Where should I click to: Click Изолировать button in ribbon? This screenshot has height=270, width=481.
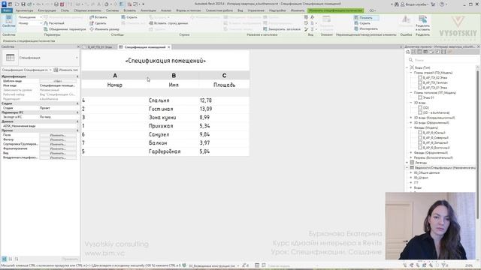click(366, 28)
